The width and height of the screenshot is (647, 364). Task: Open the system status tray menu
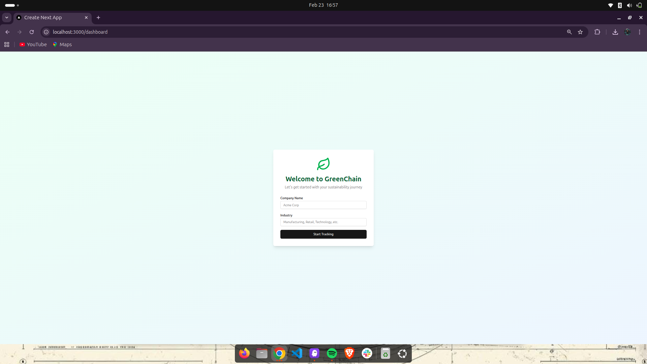[x=624, y=5]
